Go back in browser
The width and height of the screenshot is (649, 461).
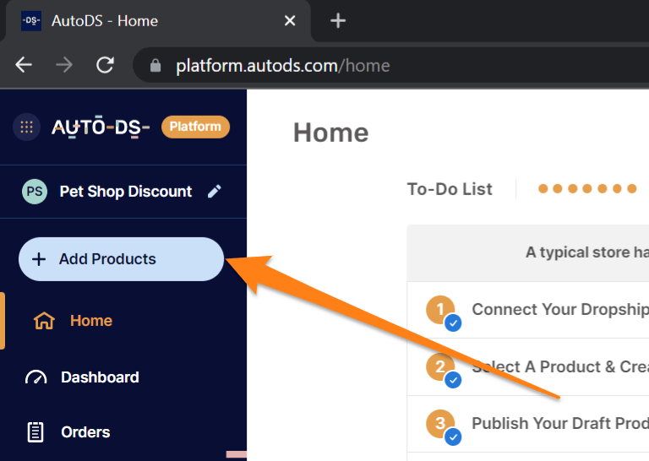pyautogui.click(x=24, y=65)
